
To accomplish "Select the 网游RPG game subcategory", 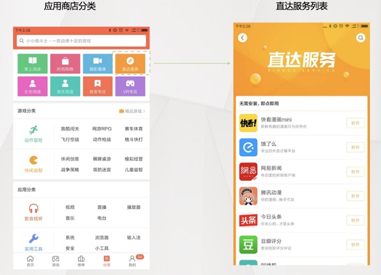I will click(x=102, y=129).
